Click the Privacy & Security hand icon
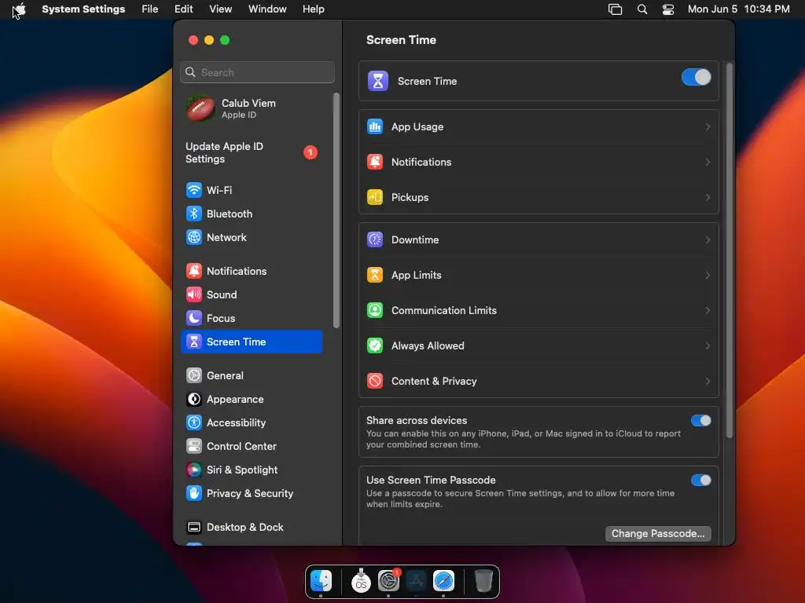 pos(193,494)
